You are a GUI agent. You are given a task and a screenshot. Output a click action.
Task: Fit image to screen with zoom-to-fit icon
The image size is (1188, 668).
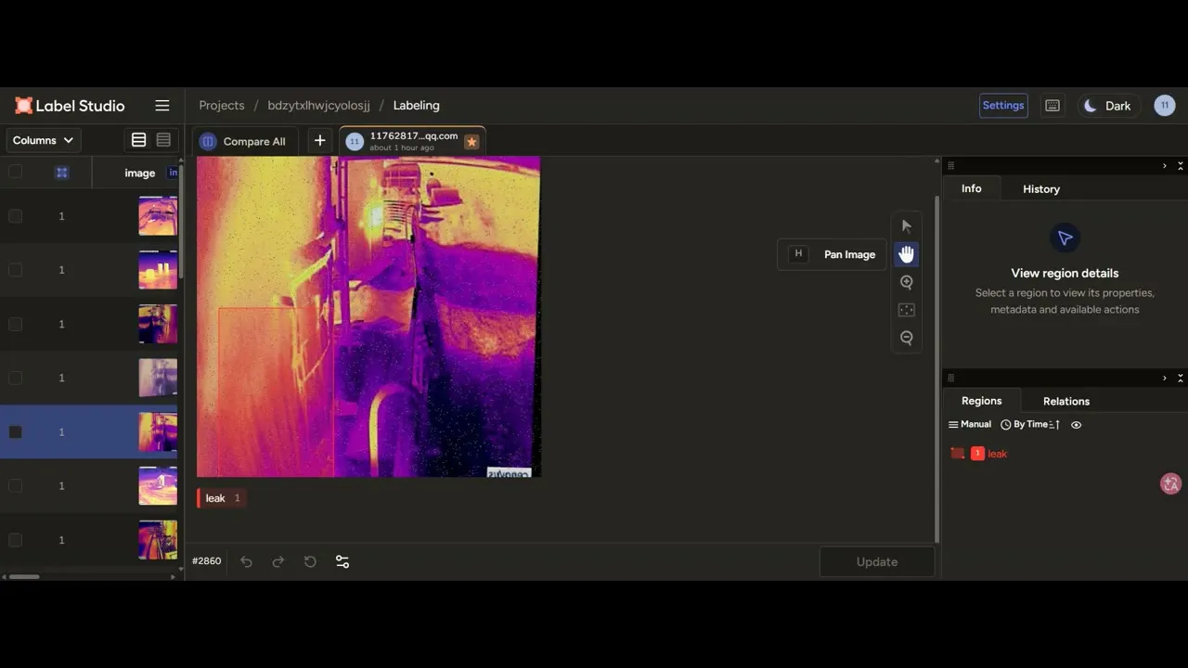pos(907,310)
